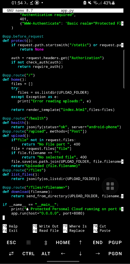Image resolution: width=130 pixels, height=264 pixels.
Task: Open the floating four-square grid button
Action: tap(110, 186)
